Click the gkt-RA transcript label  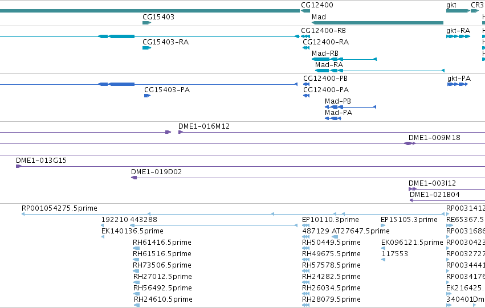click(x=458, y=31)
